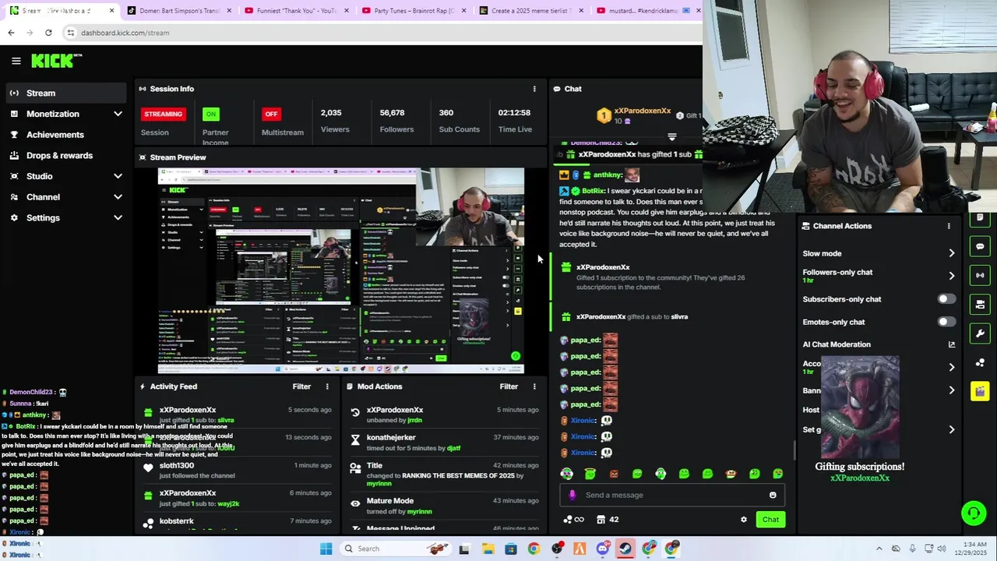Toggle Emotes-only chat switch
Screen dimensions: 997x561
[x=946, y=322]
